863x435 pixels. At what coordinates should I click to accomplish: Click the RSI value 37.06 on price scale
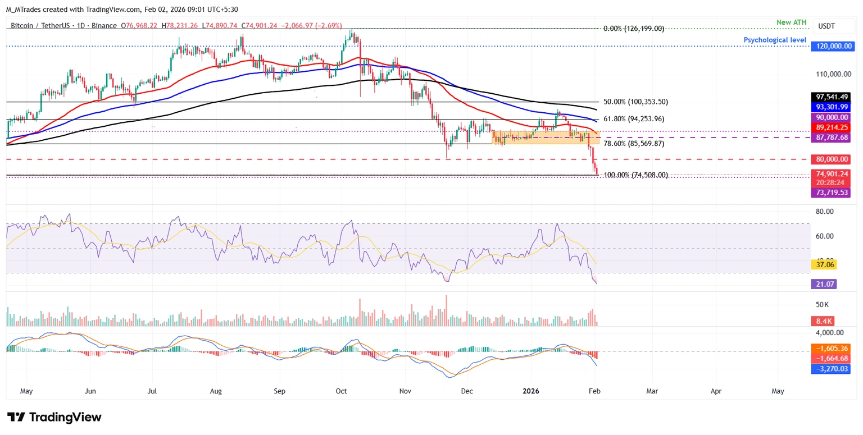pyautogui.click(x=824, y=264)
